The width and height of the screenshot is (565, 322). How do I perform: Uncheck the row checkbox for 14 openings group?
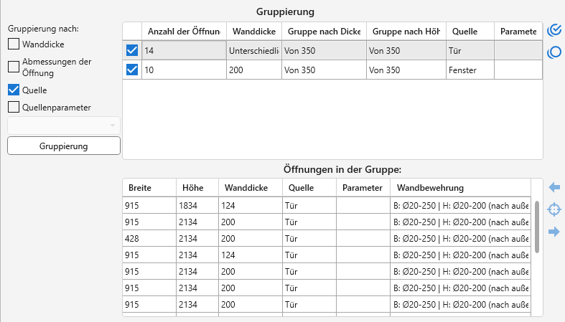(132, 50)
